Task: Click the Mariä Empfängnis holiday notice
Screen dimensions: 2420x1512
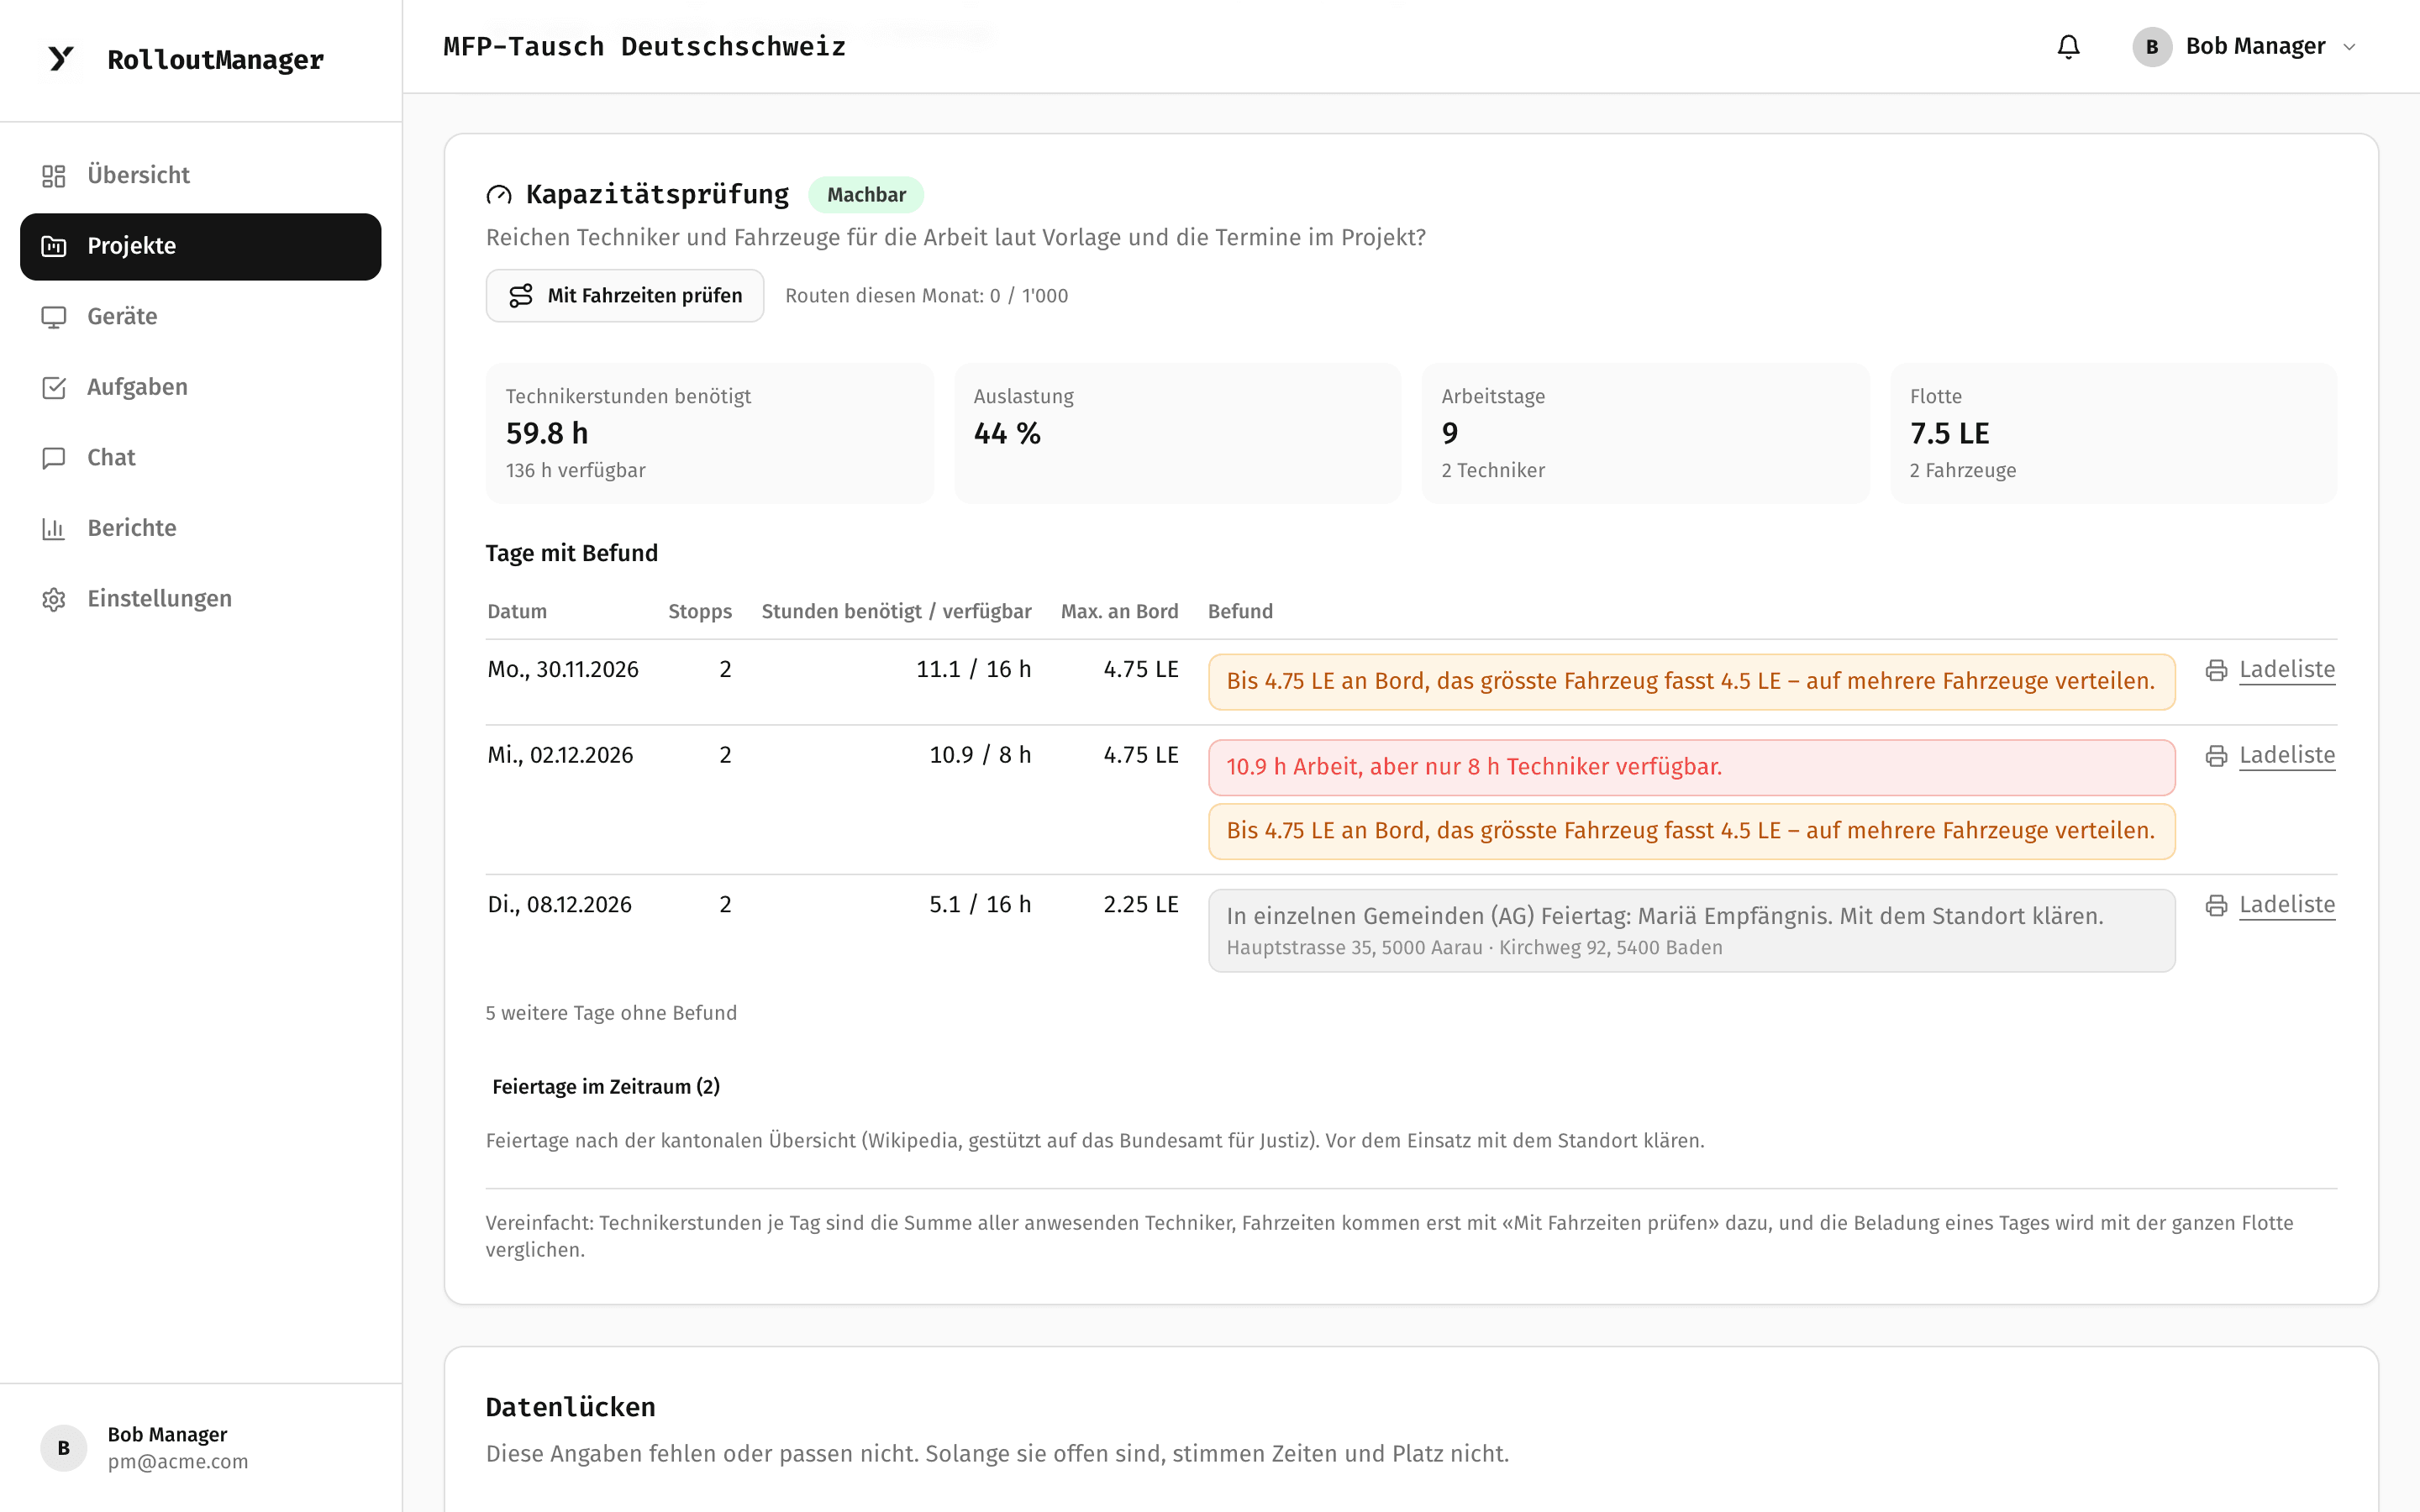Action: [1691, 931]
